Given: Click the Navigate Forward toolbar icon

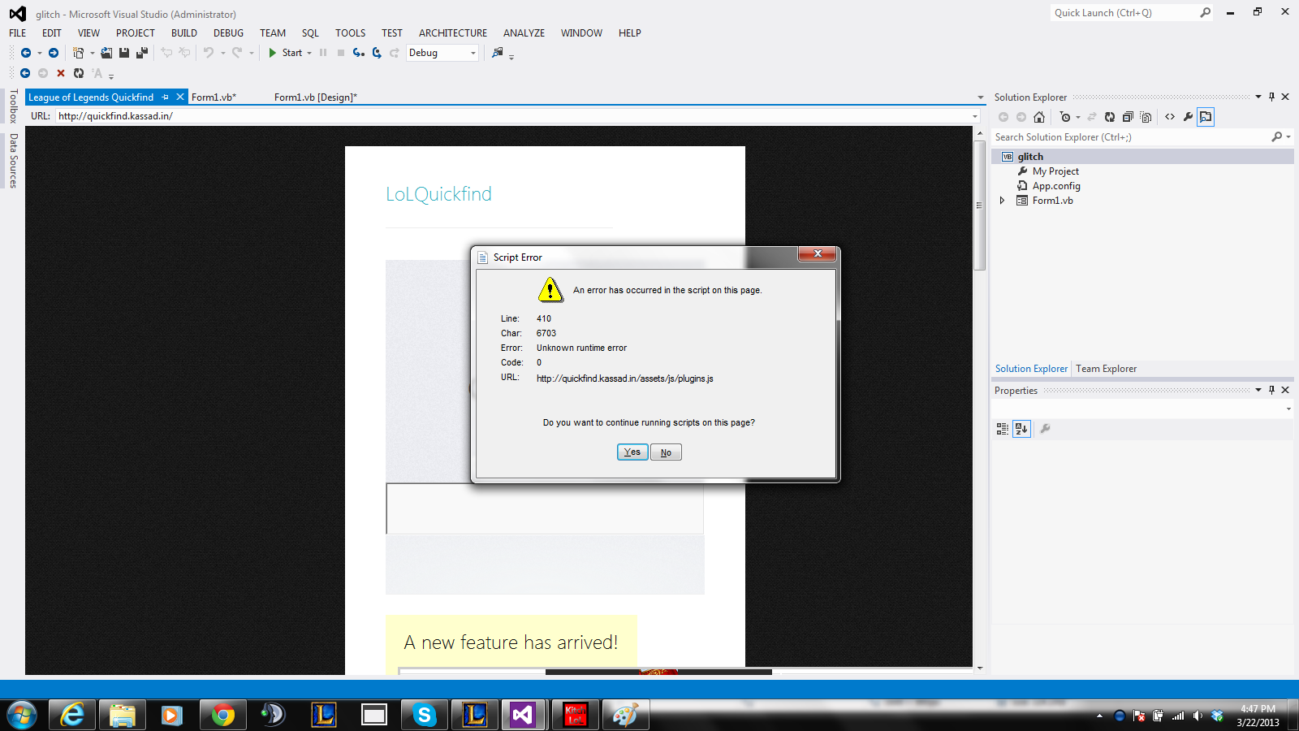Looking at the screenshot, I should pos(54,53).
